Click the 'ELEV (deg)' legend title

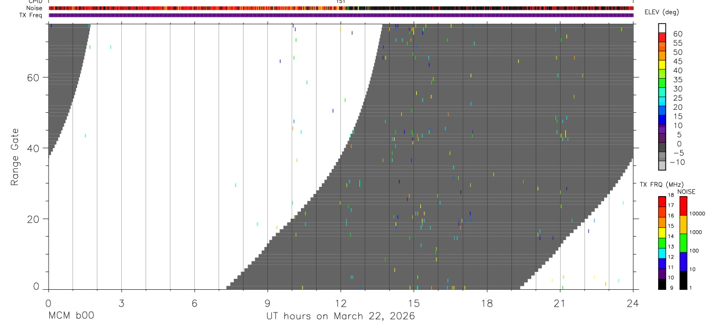coord(662,12)
